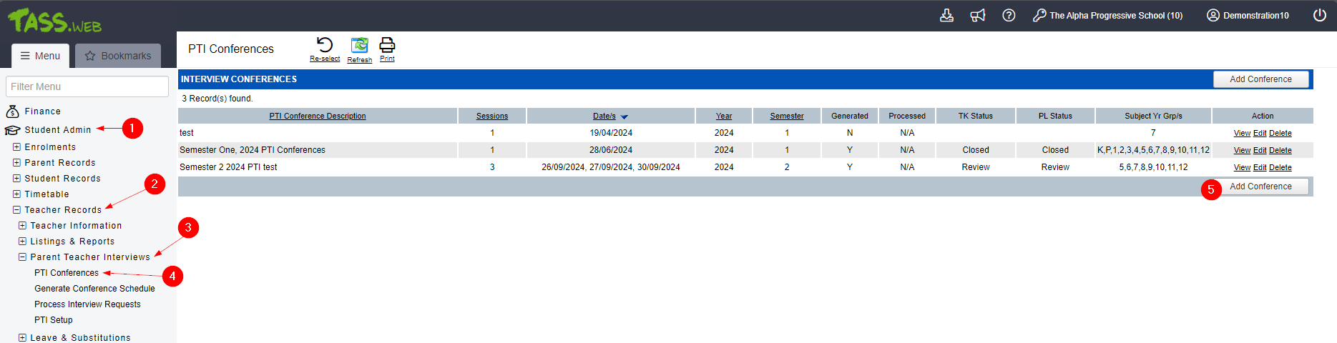Edit the test conference
The image size is (1337, 343).
coord(1260,134)
